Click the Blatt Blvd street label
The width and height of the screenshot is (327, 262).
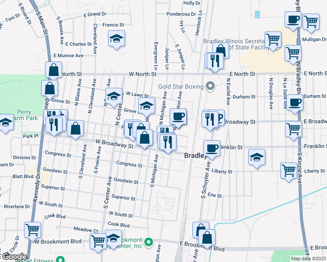tap(23, 176)
